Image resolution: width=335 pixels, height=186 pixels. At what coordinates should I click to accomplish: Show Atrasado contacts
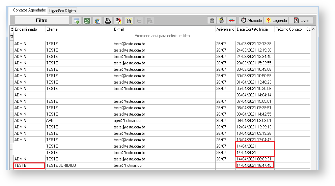pyautogui.click(x=251, y=21)
